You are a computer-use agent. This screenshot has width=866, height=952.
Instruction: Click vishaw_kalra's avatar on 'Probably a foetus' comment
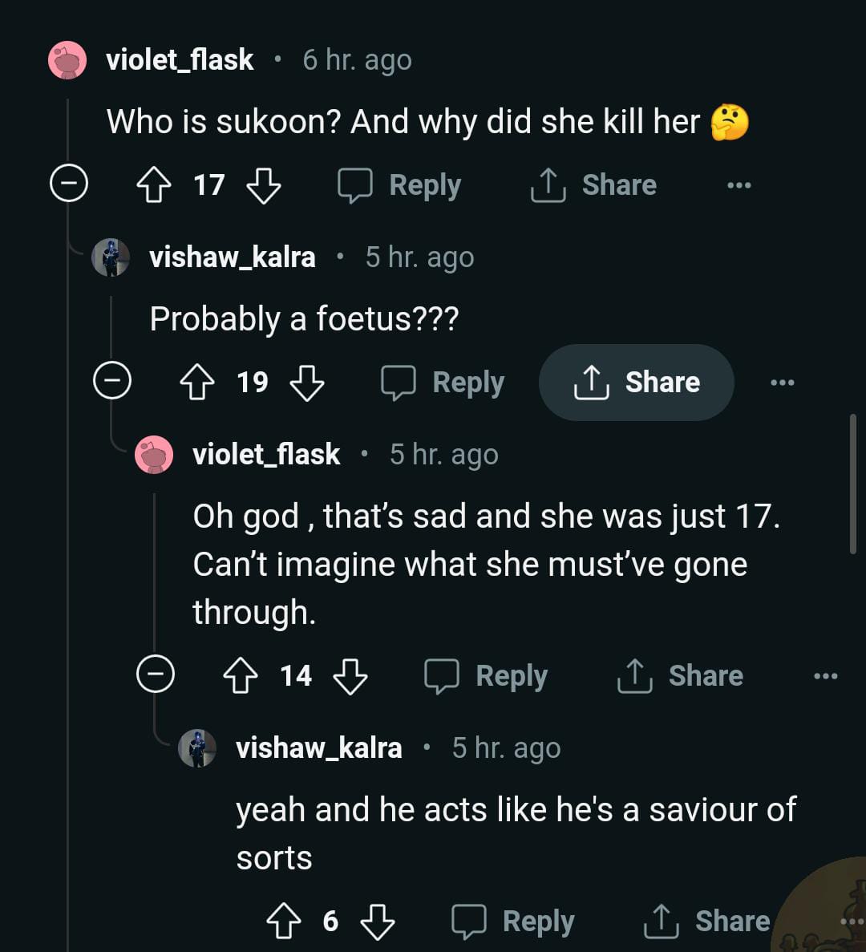coord(111,257)
